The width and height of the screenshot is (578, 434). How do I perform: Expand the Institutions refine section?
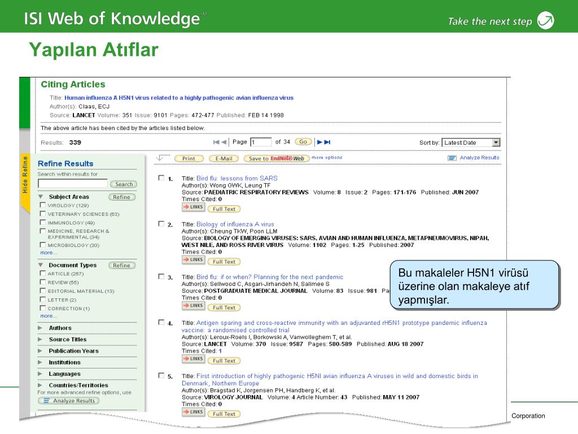[x=40, y=362]
